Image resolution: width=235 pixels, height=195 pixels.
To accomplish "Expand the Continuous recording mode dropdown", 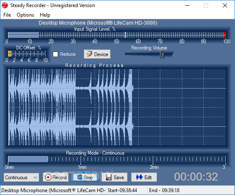I will pos(22,178).
